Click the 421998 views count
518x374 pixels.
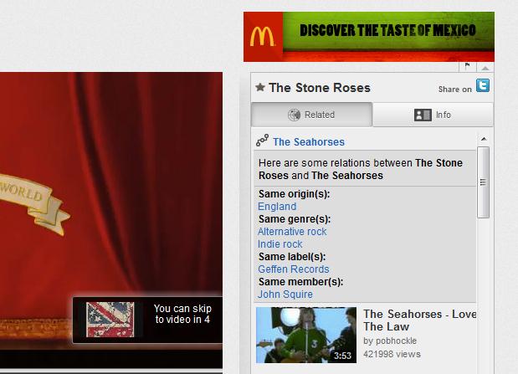point(392,354)
